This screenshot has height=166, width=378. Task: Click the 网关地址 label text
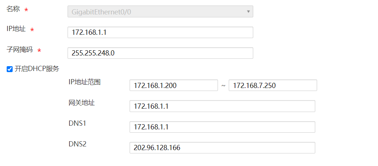(x=82, y=103)
